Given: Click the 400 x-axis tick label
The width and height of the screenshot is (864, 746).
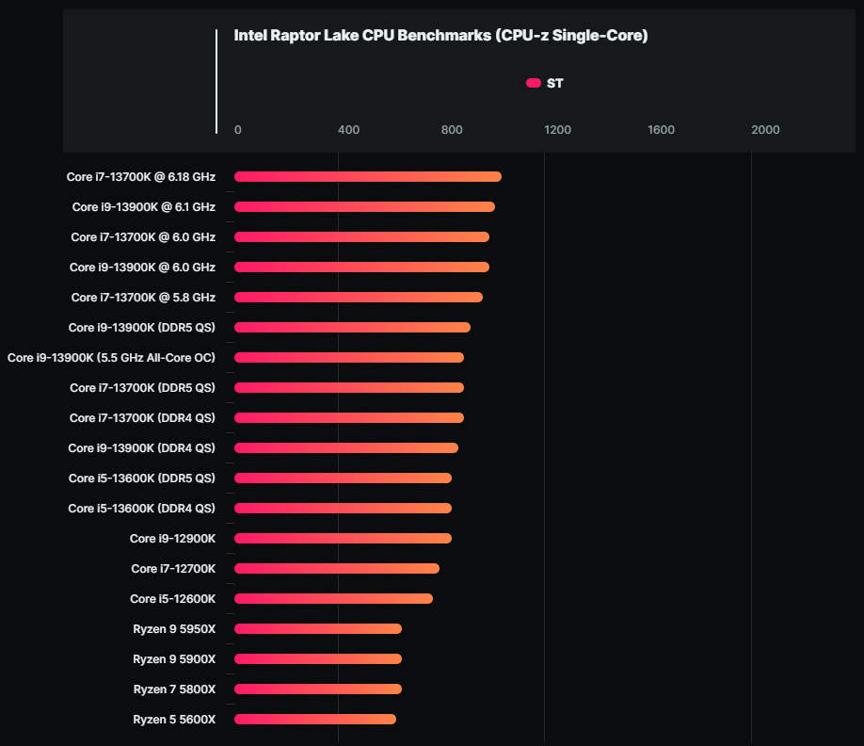Looking at the screenshot, I should click(348, 130).
